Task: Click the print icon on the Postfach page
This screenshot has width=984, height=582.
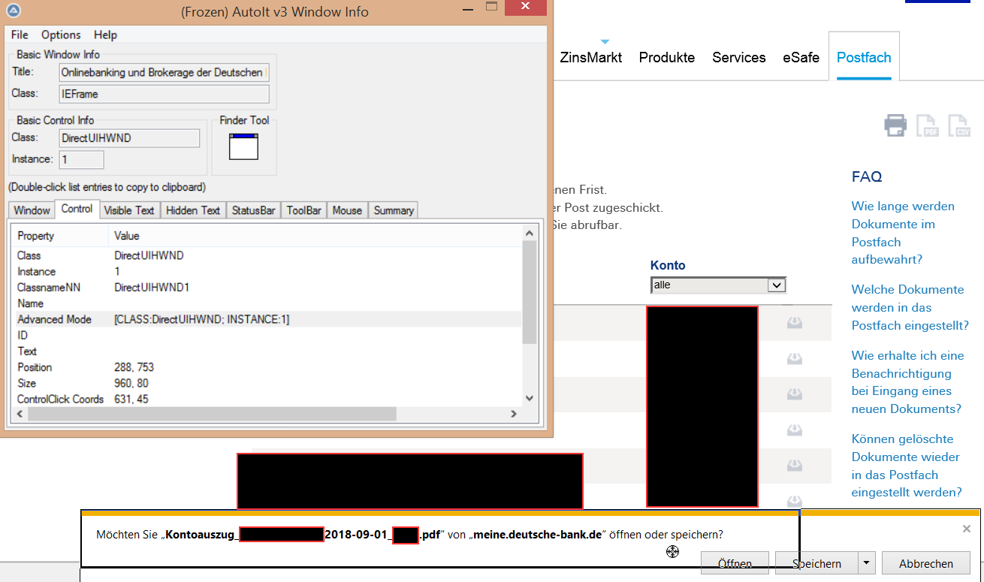Action: pyautogui.click(x=895, y=125)
